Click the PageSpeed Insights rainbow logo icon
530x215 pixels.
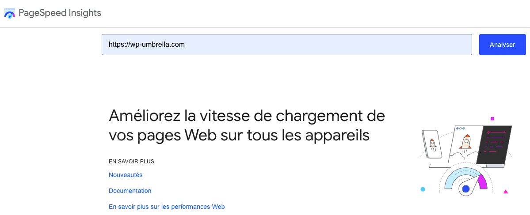pos(9,13)
